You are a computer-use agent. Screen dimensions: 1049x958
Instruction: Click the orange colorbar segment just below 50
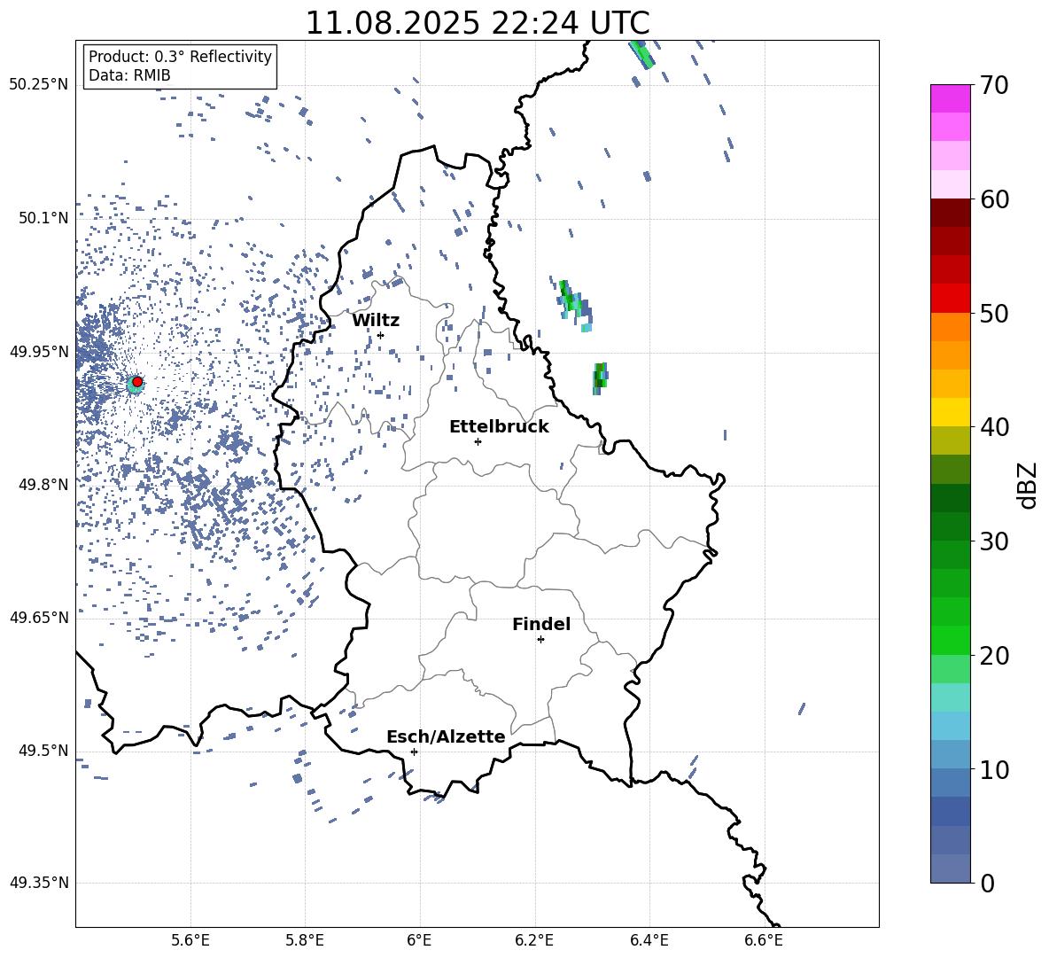[x=950, y=326]
